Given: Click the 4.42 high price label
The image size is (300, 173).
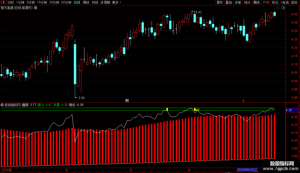Looking at the screenshot, I should click(x=199, y=12).
